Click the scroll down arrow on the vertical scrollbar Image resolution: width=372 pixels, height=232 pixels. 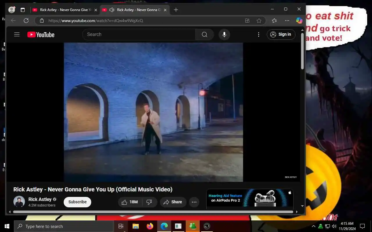click(x=302, y=206)
